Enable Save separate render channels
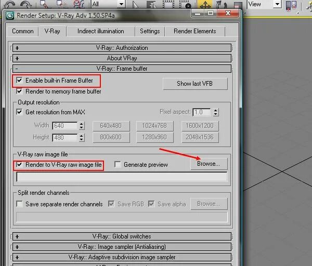This screenshot has height=266, width=312. (x=19, y=204)
